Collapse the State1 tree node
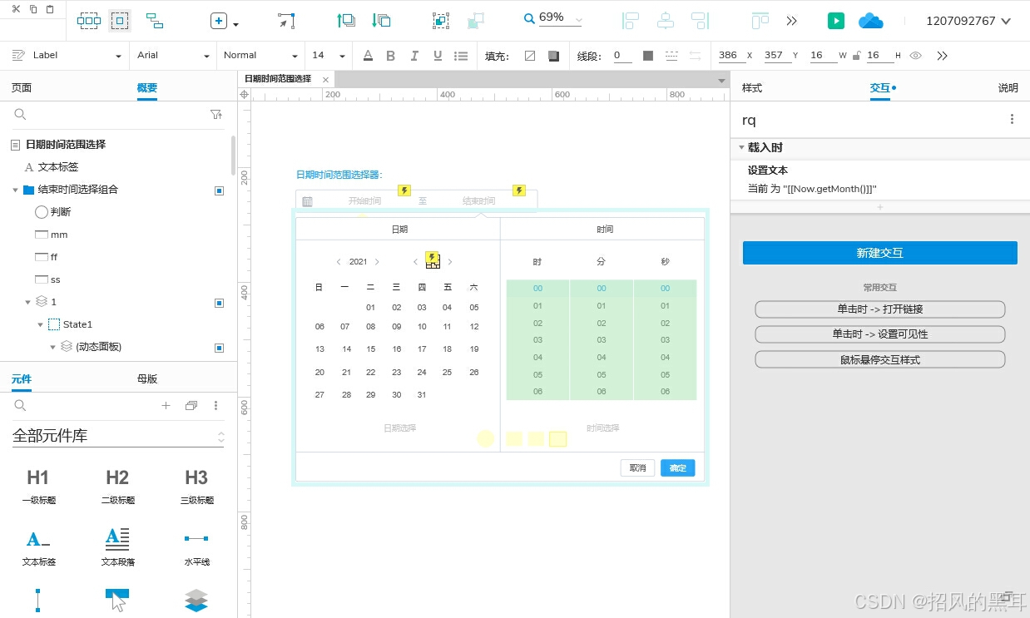 (x=40, y=324)
